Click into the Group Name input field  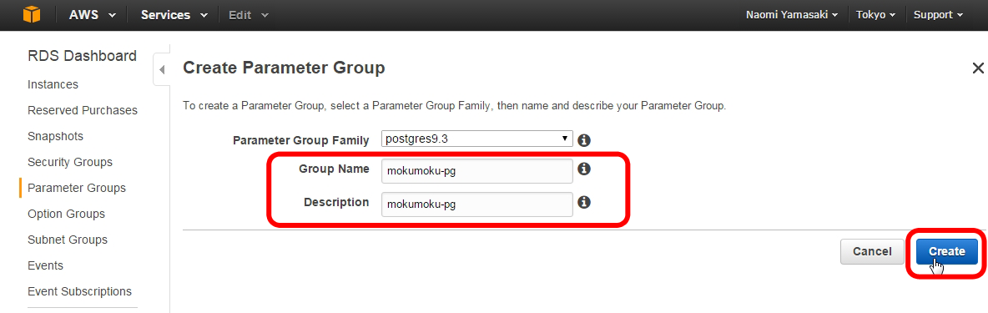tap(477, 170)
